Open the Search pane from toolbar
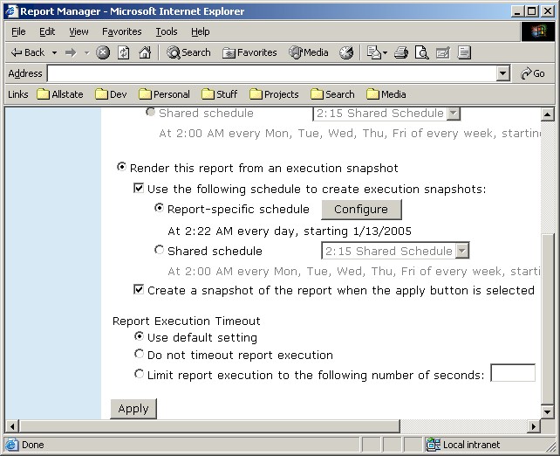Image resolution: width=560 pixels, height=456 pixels. [x=188, y=52]
